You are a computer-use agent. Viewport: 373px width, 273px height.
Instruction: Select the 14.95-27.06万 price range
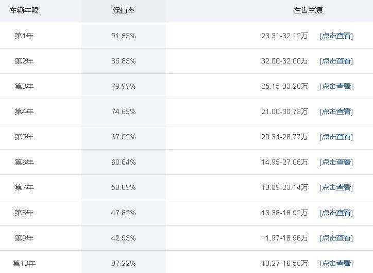[284, 162]
